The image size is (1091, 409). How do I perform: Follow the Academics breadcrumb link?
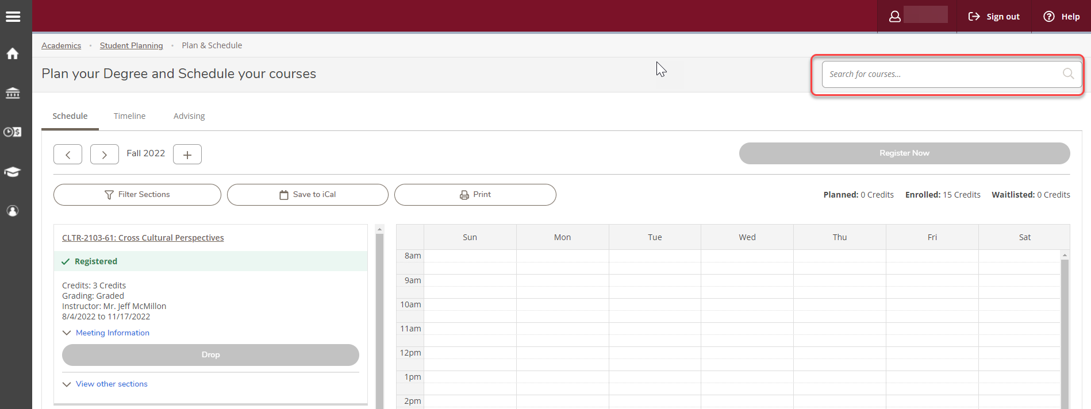(x=61, y=45)
